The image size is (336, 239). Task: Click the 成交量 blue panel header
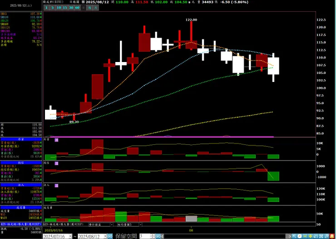point(21,208)
